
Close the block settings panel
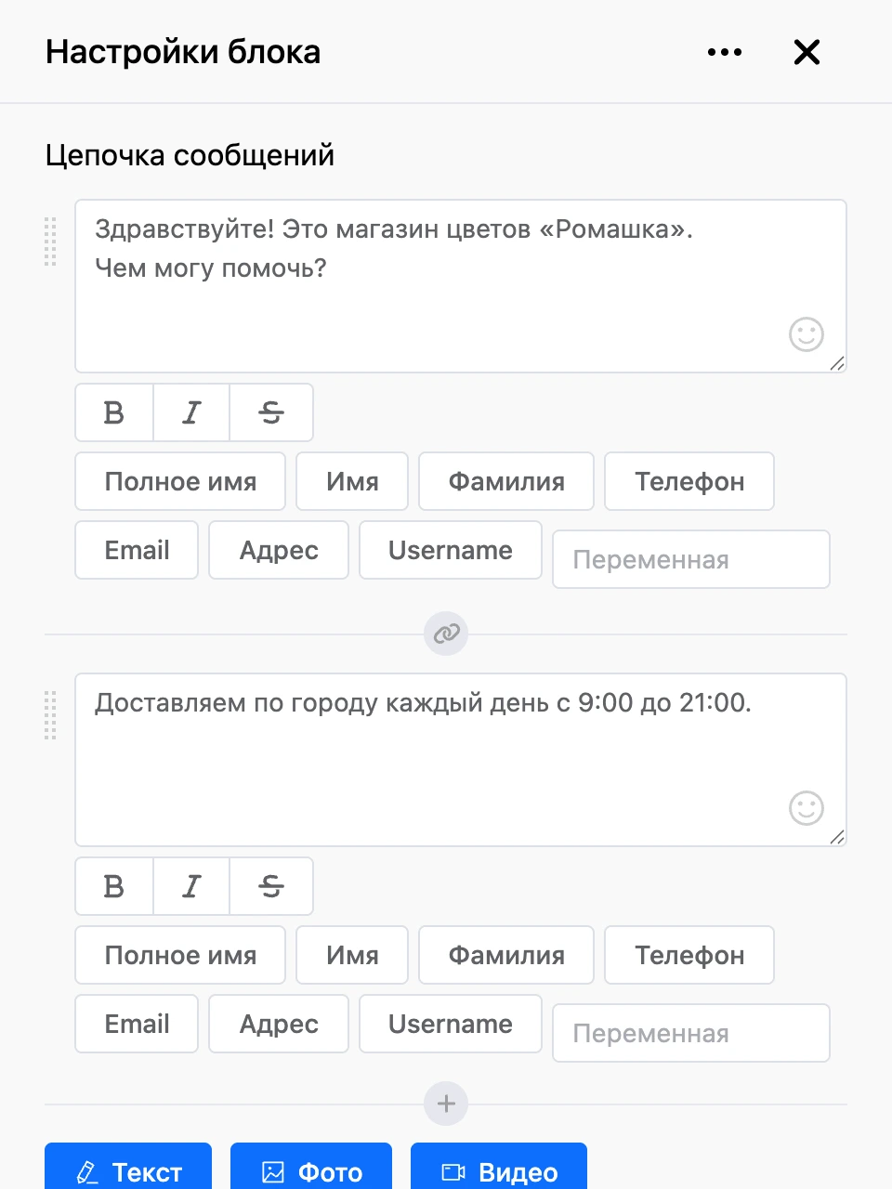[807, 52]
